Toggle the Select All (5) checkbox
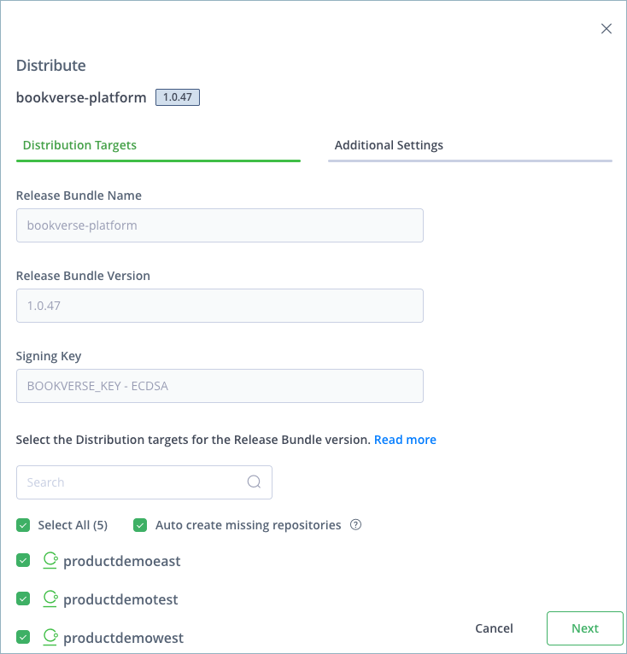 [23, 525]
